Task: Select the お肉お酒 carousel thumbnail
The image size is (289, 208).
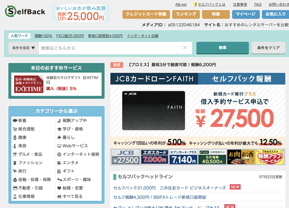Action: click(241, 157)
